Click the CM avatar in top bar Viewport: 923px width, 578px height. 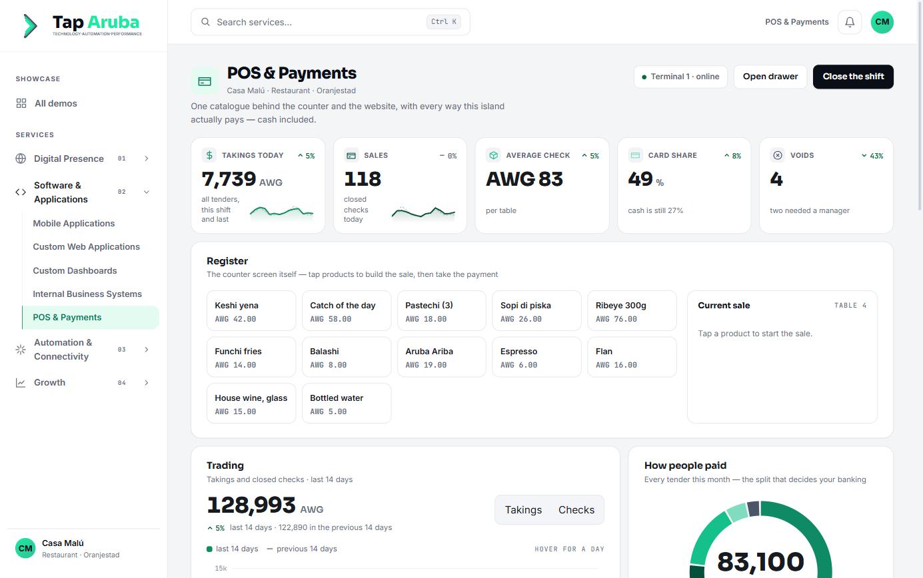click(882, 22)
